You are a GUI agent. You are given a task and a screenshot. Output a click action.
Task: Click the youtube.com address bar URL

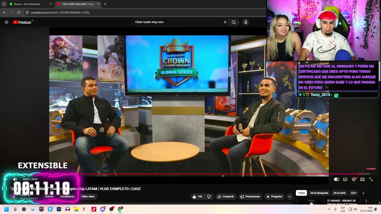60,12
